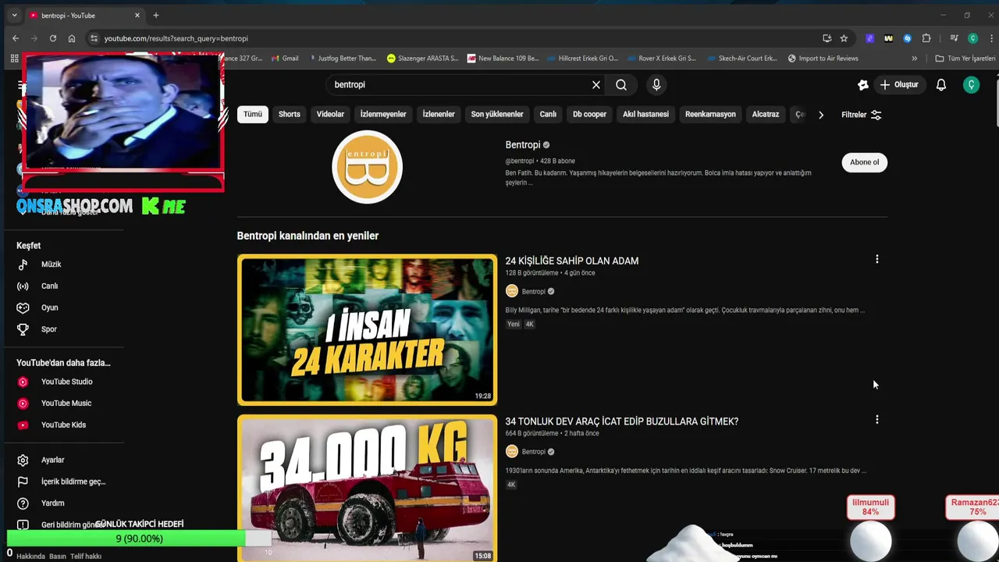Open the Bentropi channel logo
999x562 pixels.
(367, 167)
